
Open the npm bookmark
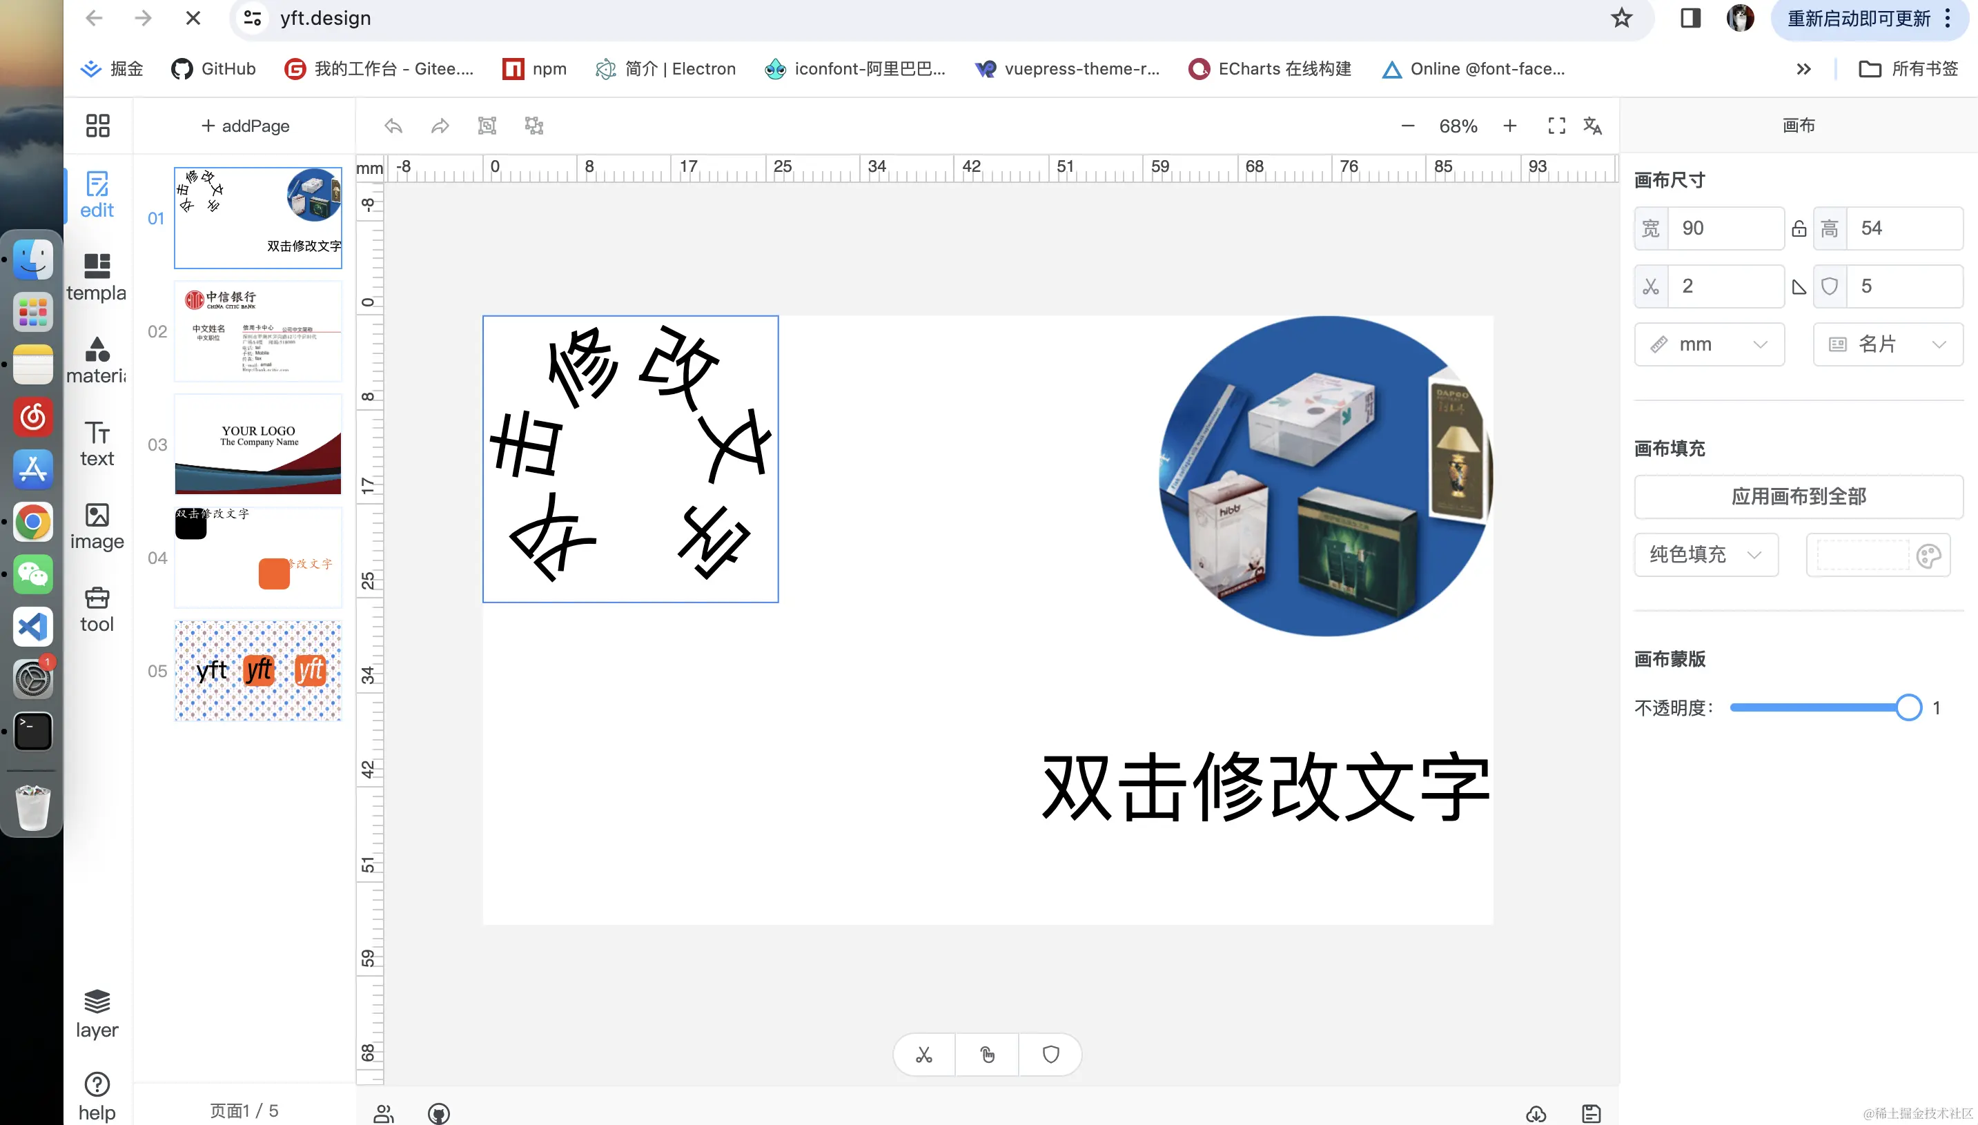[534, 69]
